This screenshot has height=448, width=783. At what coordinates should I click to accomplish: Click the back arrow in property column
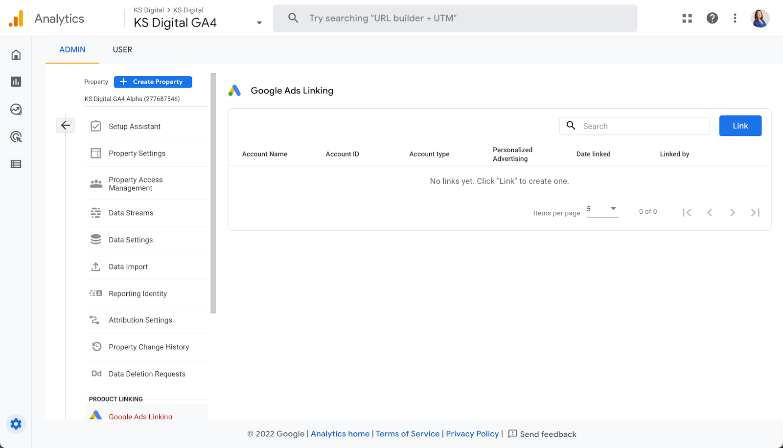pos(66,125)
